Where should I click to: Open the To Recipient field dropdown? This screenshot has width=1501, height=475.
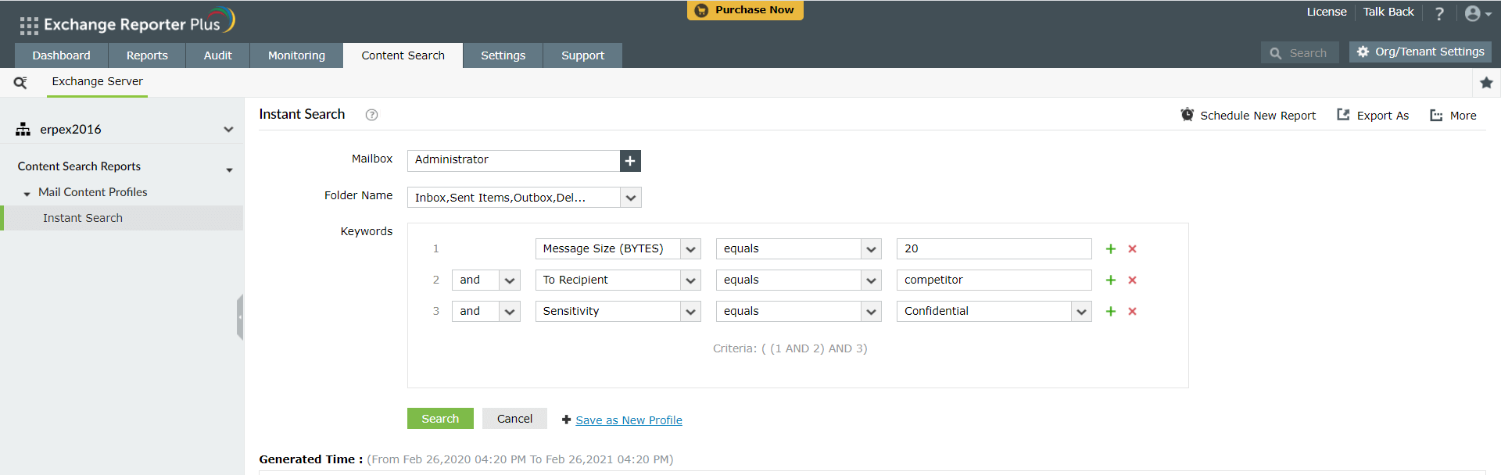coord(690,280)
